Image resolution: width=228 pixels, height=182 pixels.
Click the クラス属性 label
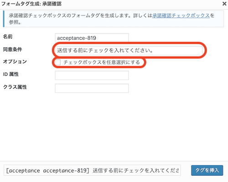tap(15, 87)
